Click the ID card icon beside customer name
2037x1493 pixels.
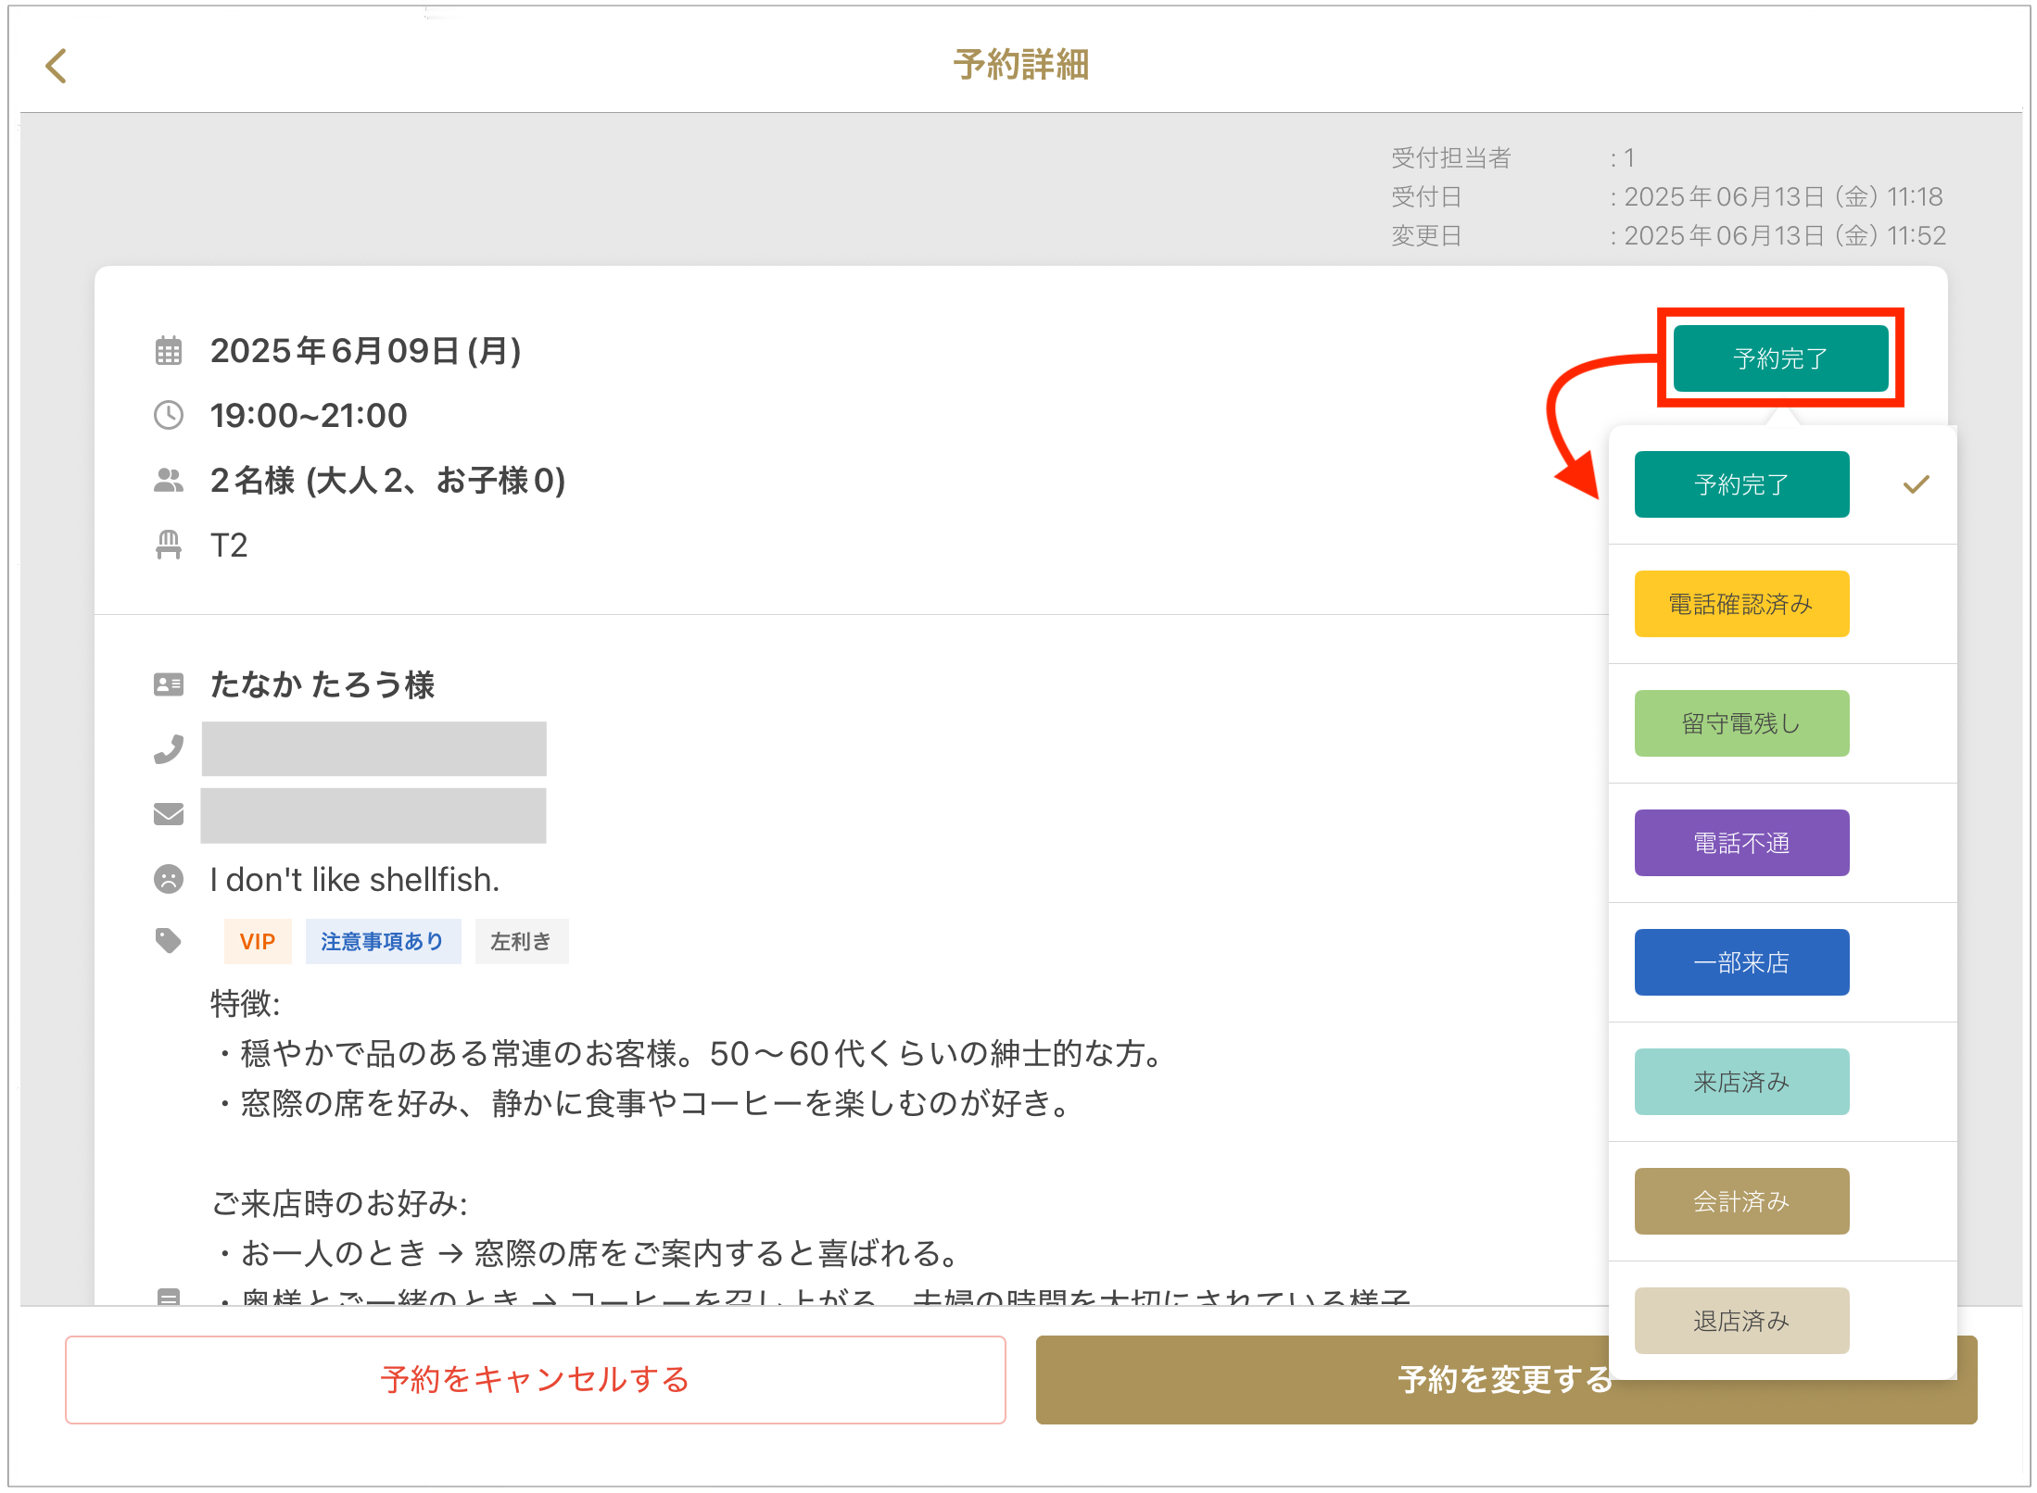(x=168, y=684)
